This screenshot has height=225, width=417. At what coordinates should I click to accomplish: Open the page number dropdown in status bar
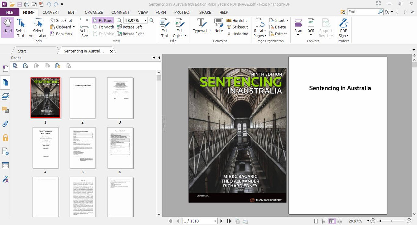click(x=215, y=221)
